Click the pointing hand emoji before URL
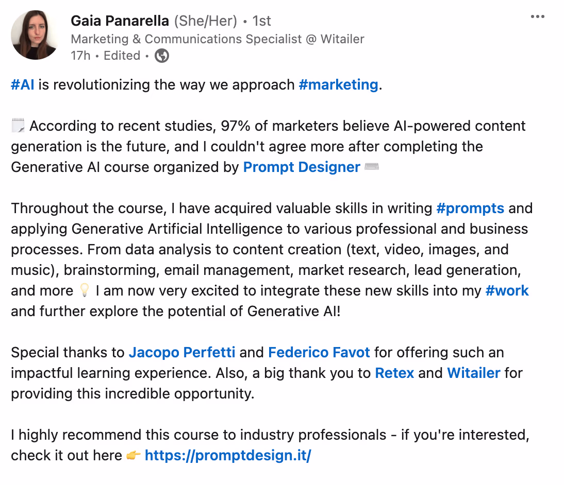This screenshot has height=485, width=564. [133, 456]
